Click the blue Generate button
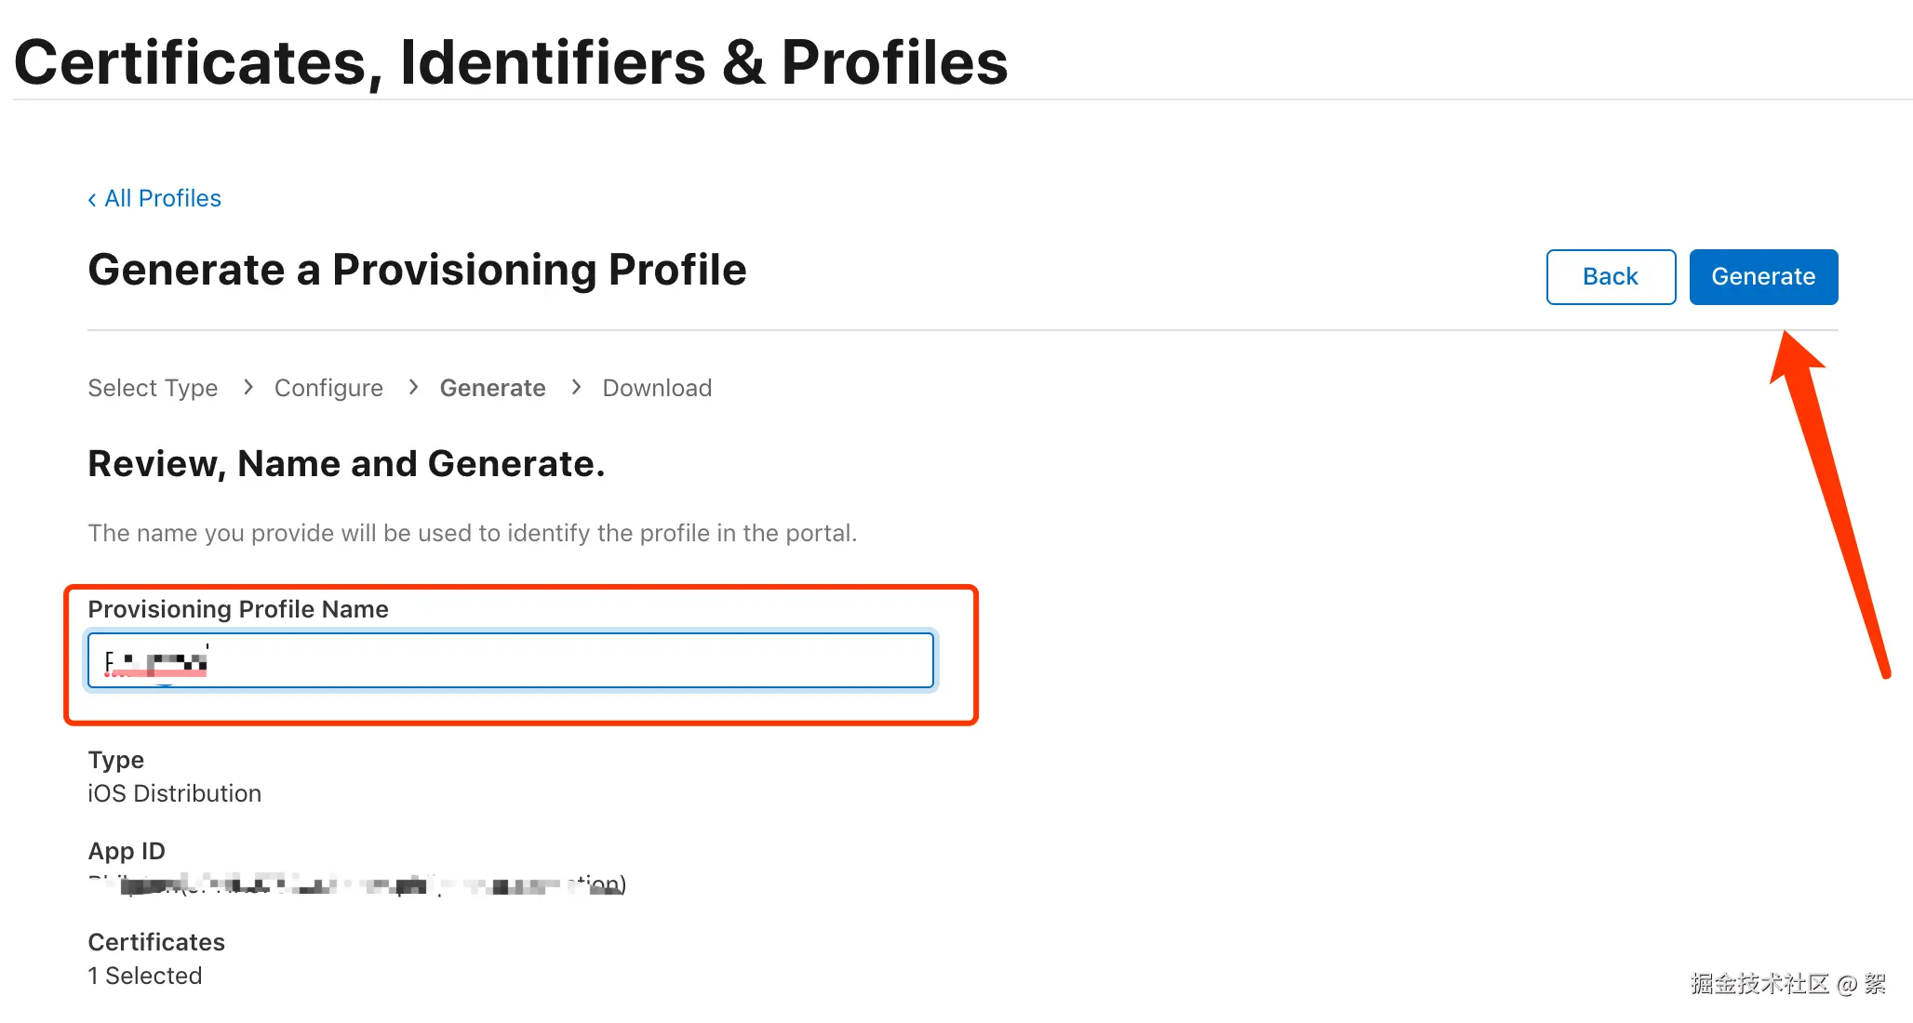This screenshot has height=1023, width=1913. pos(1762,276)
